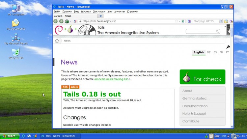Click the mail quick launch icon in taskbar
The width and height of the screenshot is (247, 139).
click(29, 136)
